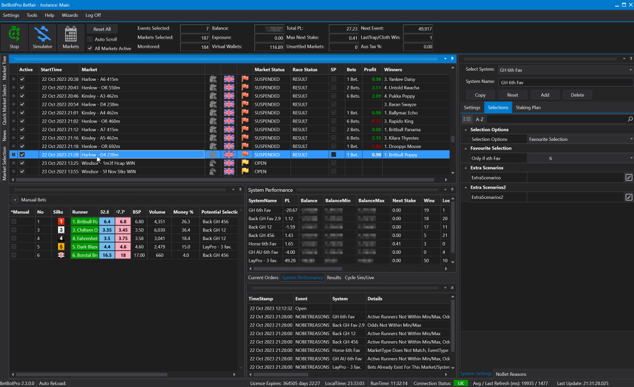Viewport: 634px width, 387px height.
Task: Click the Add system button
Action: (545, 95)
